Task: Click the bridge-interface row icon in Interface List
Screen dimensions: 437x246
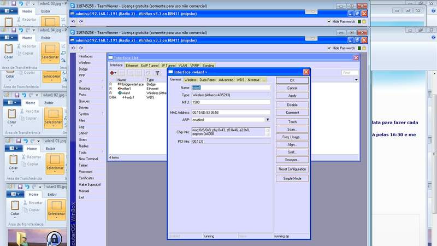Action: click(120, 84)
